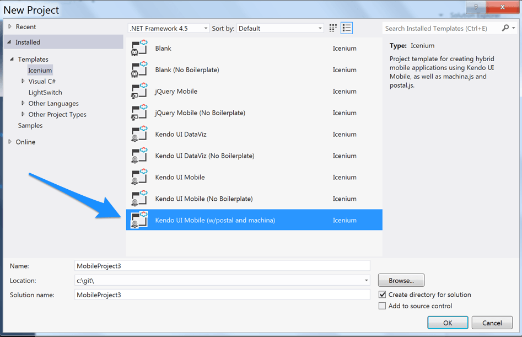This screenshot has width=522, height=337.
Task: Expand the Visual C# node
Action: click(x=23, y=81)
